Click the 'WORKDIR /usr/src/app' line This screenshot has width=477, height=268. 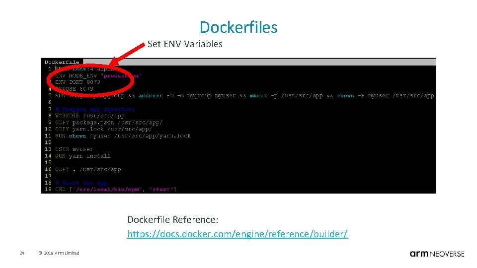[90, 116]
